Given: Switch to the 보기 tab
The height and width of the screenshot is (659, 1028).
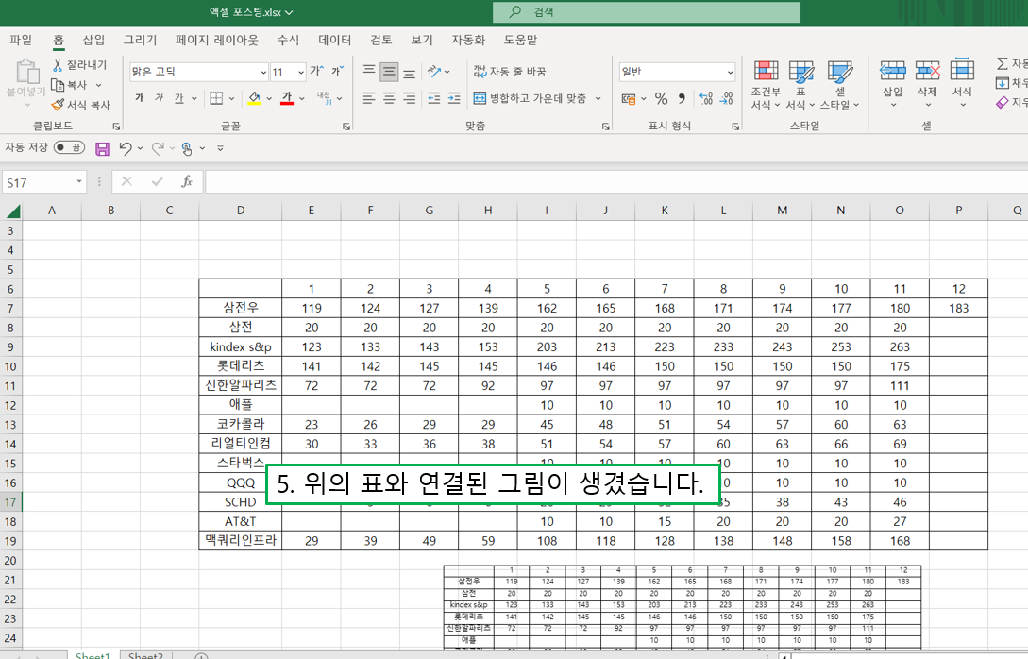Looking at the screenshot, I should 422,40.
